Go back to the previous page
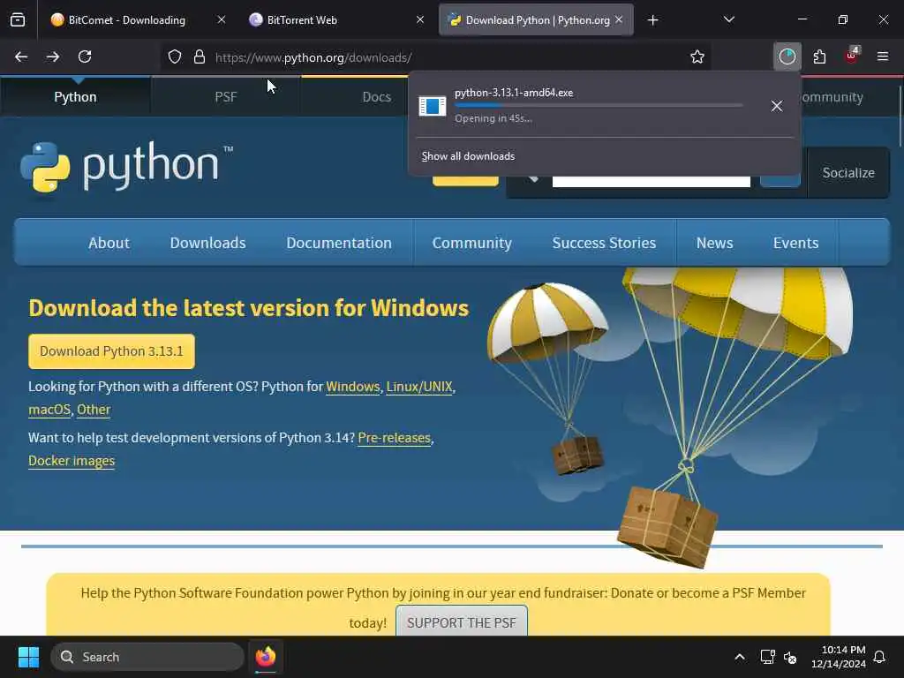 21,57
